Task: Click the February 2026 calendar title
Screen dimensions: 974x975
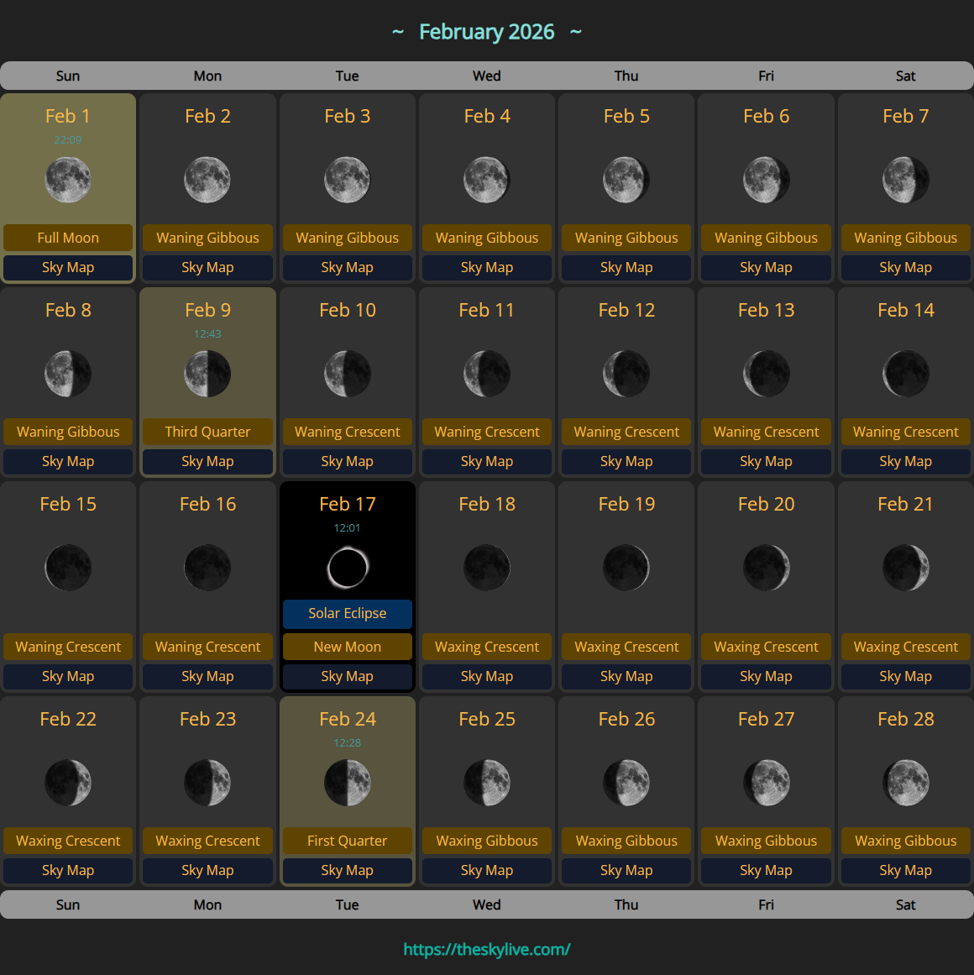Action: pyautogui.click(x=487, y=32)
